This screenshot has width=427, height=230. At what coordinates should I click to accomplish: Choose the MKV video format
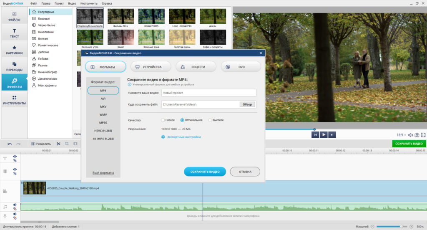click(103, 106)
